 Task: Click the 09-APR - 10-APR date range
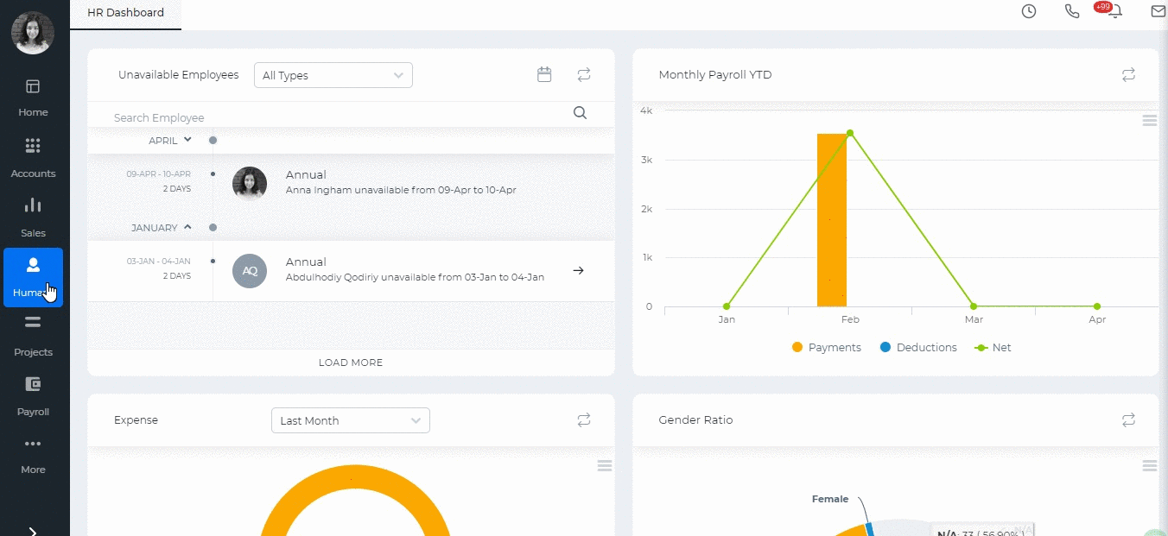(x=159, y=174)
